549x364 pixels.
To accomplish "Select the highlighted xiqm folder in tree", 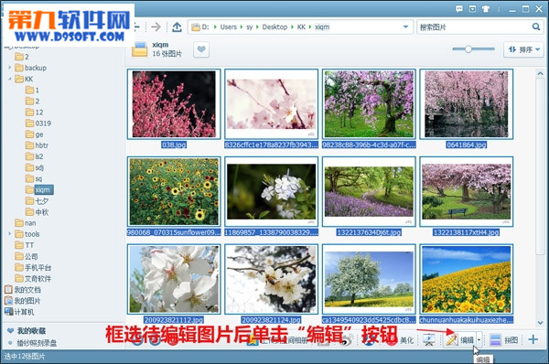I will click(x=39, y=189).
